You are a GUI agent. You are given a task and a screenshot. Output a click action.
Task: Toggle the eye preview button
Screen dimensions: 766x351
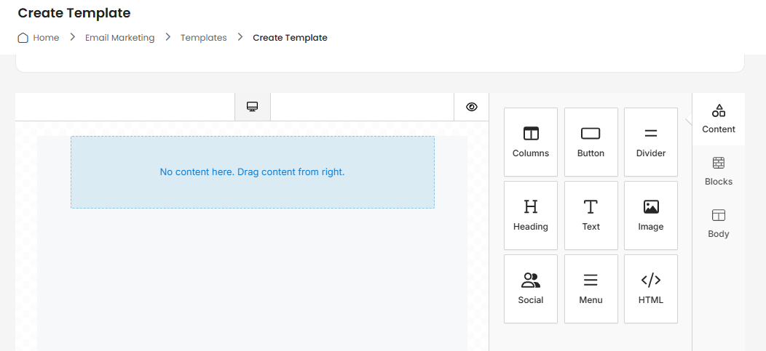[471, 107]
